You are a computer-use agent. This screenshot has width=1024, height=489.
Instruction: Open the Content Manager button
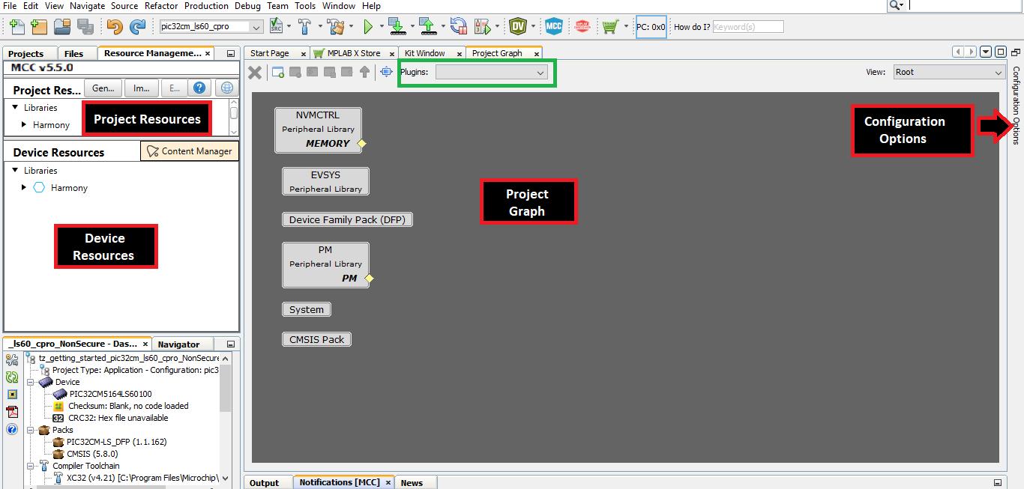pyautogui.click(x=190, y=151)
